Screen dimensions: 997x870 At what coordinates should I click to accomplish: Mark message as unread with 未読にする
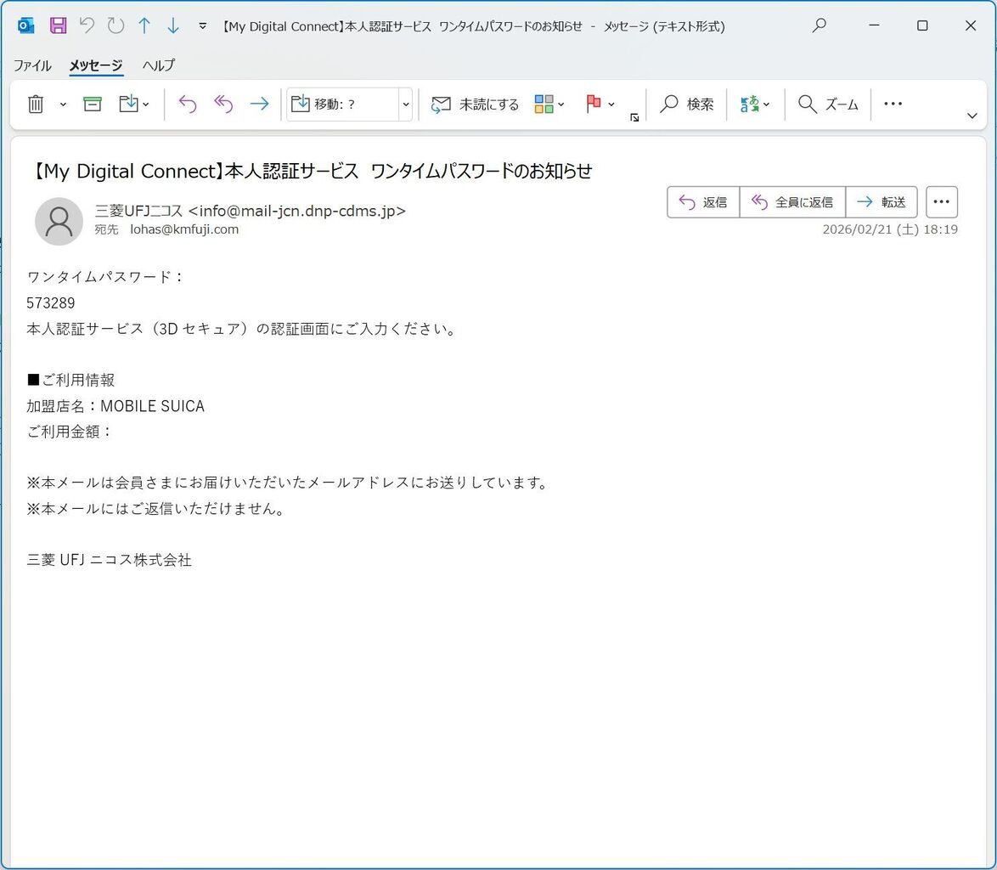tap(475, 105)
